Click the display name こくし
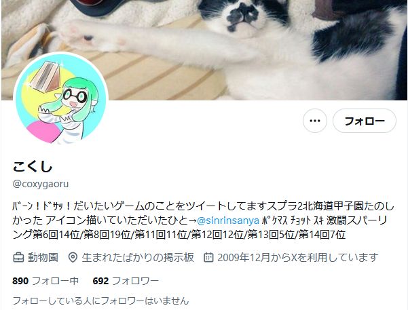 tap(33, 167)
